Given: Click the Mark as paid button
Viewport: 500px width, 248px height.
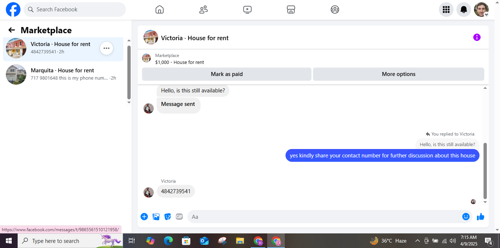Looking at the screenshot, I should pos(227,74).
